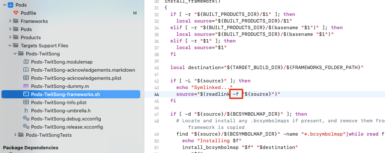Click line number 32 in the gutter

[x=157, y=15]
